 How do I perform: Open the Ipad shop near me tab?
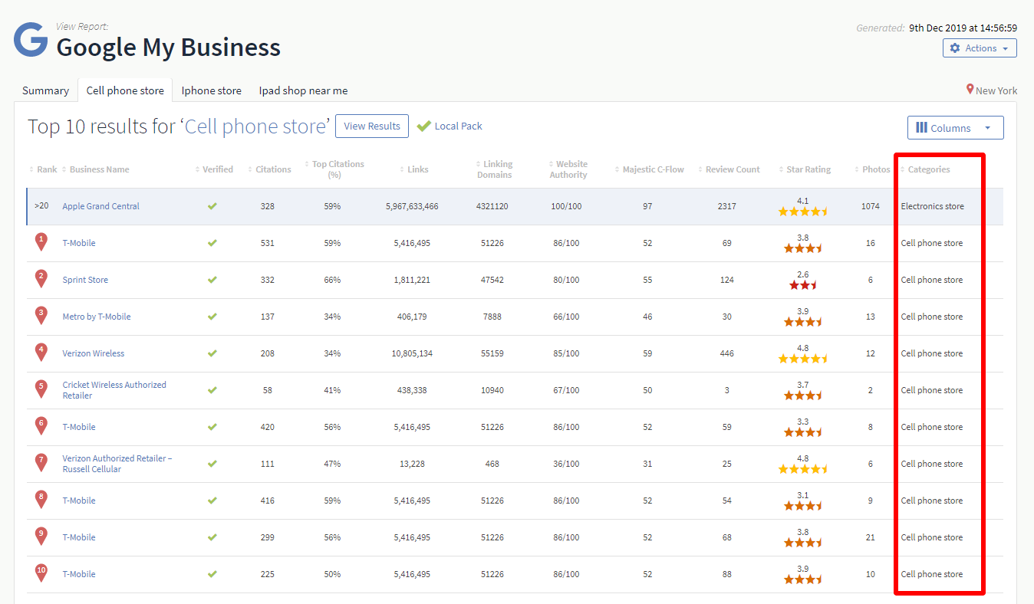coord(303,90)
